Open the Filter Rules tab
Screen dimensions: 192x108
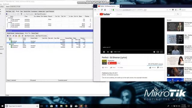click(x=9, y=11)
